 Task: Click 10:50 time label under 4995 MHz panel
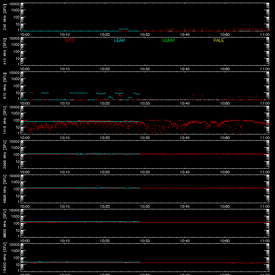[x=225, y=207]
